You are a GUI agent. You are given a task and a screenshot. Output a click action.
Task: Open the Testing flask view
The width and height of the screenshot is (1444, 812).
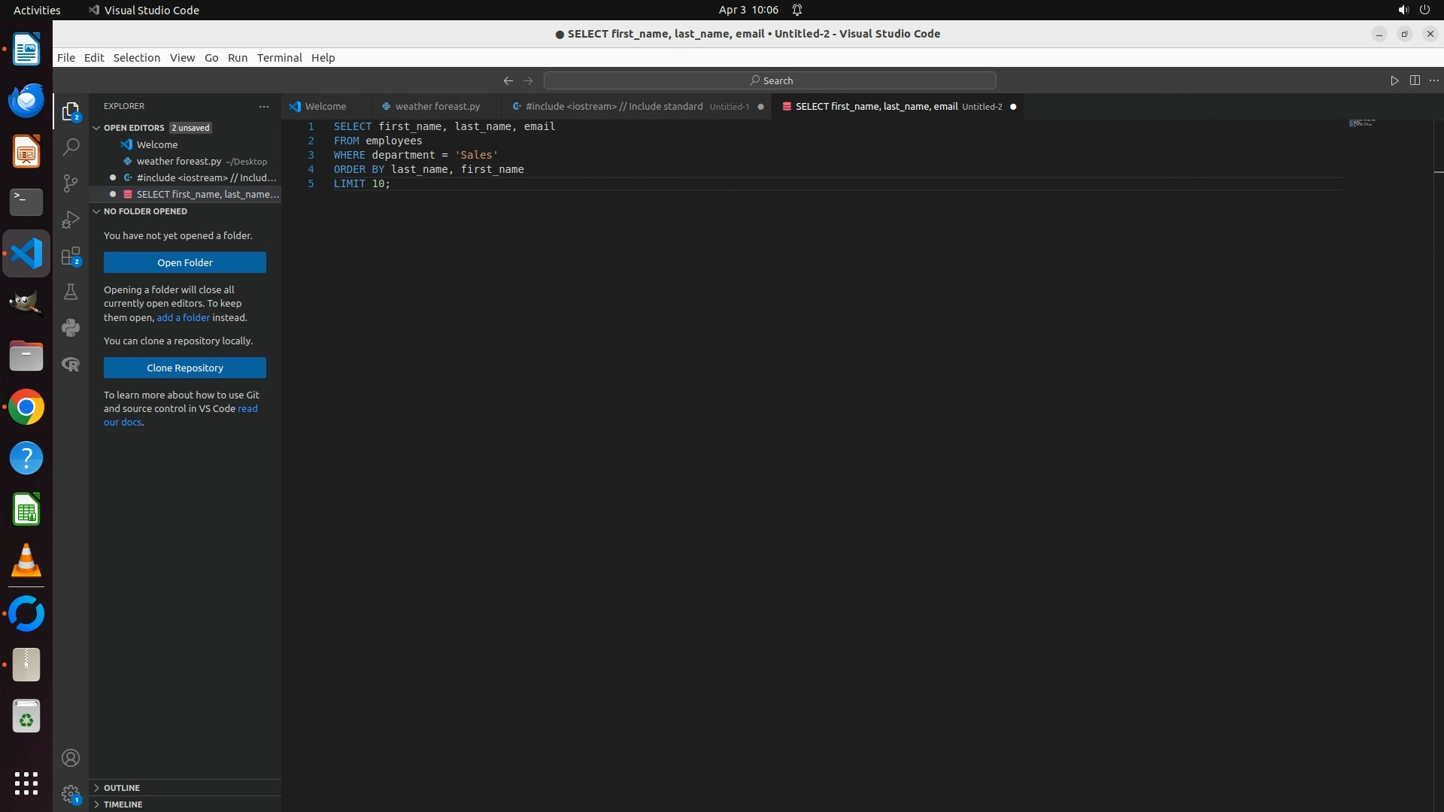(71, 292)
